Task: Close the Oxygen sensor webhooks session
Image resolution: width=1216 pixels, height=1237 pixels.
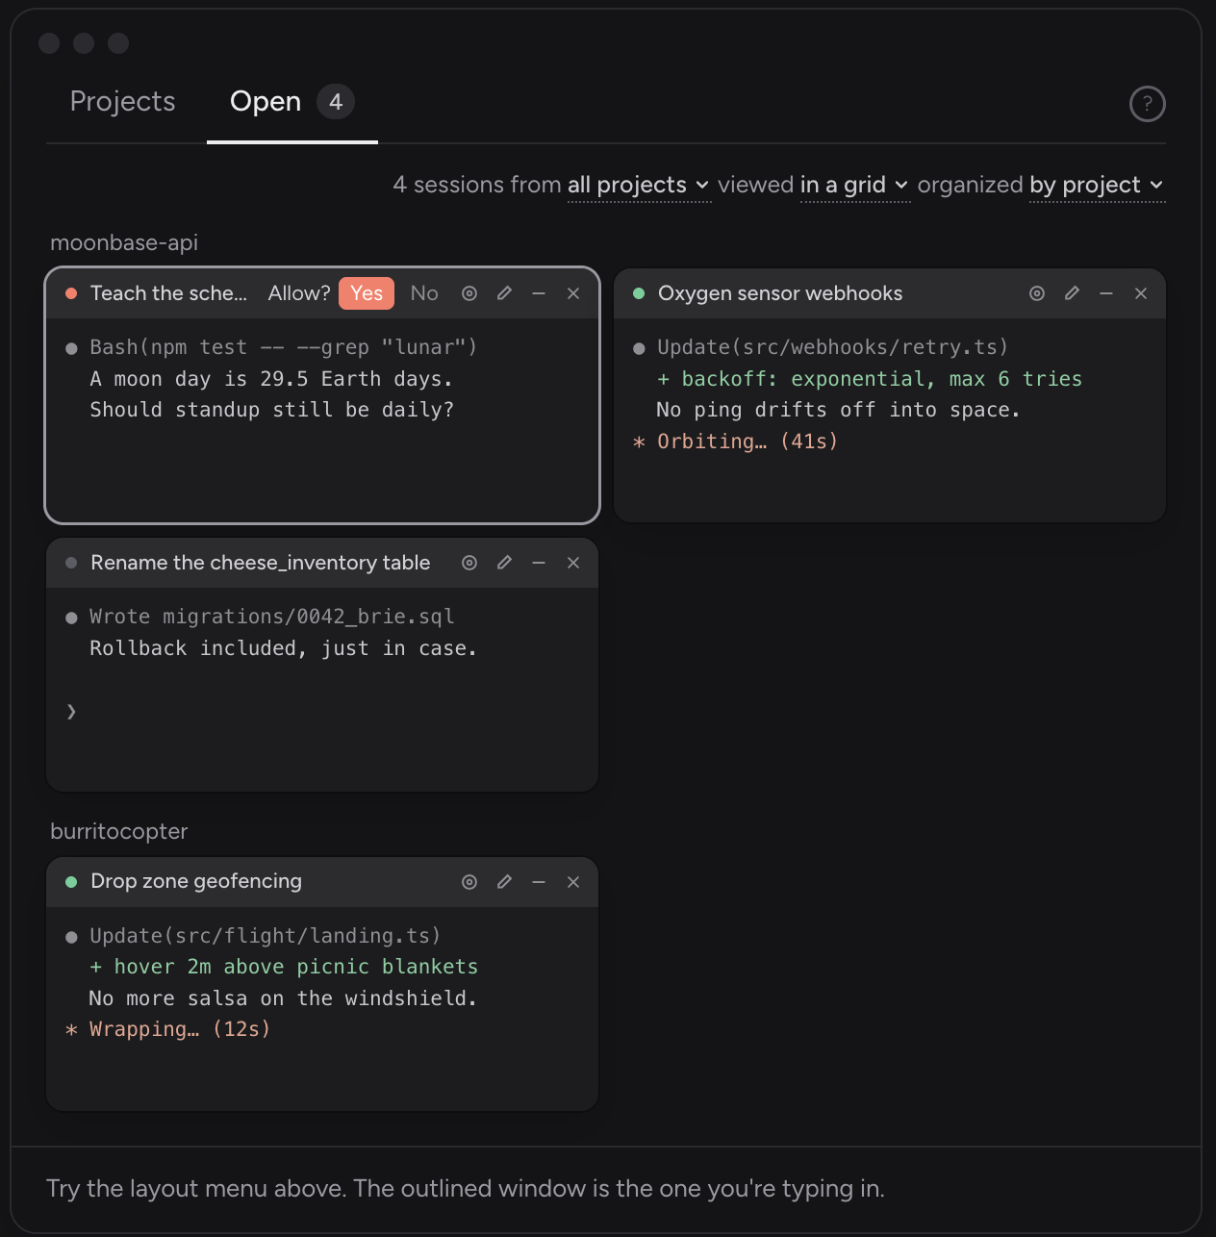Action: click(x=1141, y=293)
